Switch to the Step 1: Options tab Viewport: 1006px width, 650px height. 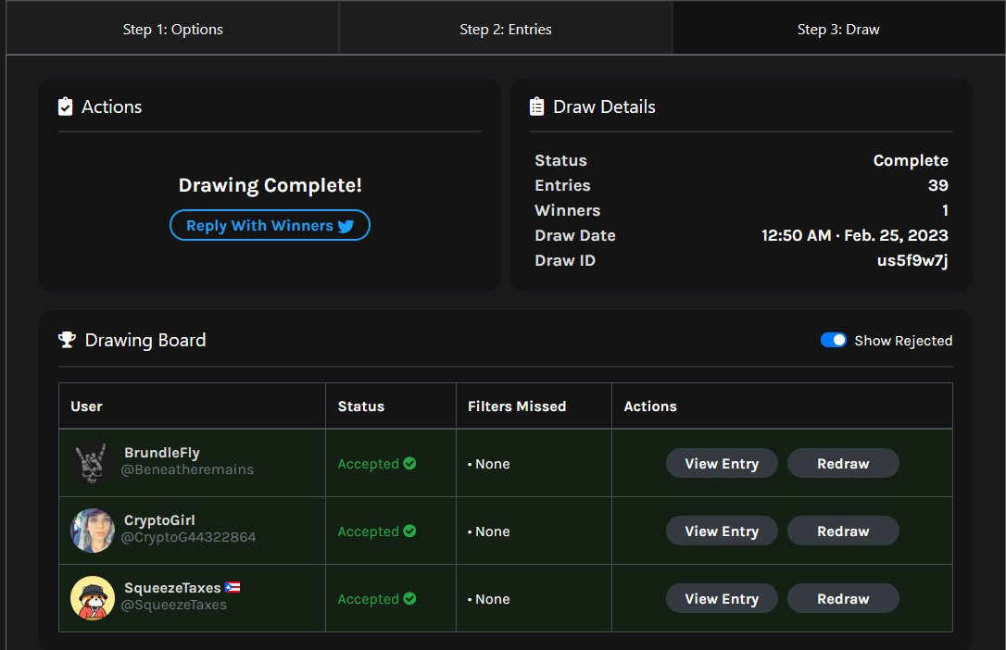pos(172,28)
